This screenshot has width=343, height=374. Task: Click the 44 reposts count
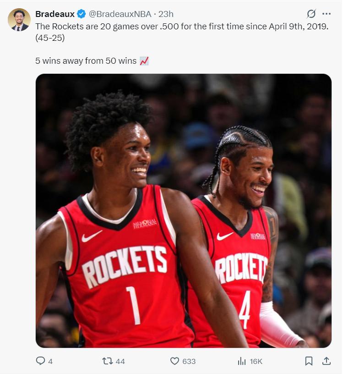point(120,361)
